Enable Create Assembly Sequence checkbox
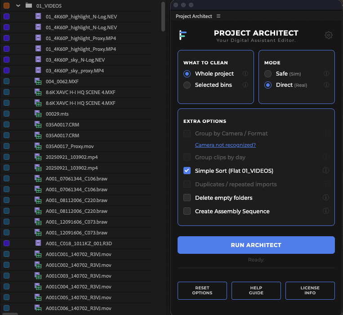The image size is (343, 315). (x=187, y=211)
